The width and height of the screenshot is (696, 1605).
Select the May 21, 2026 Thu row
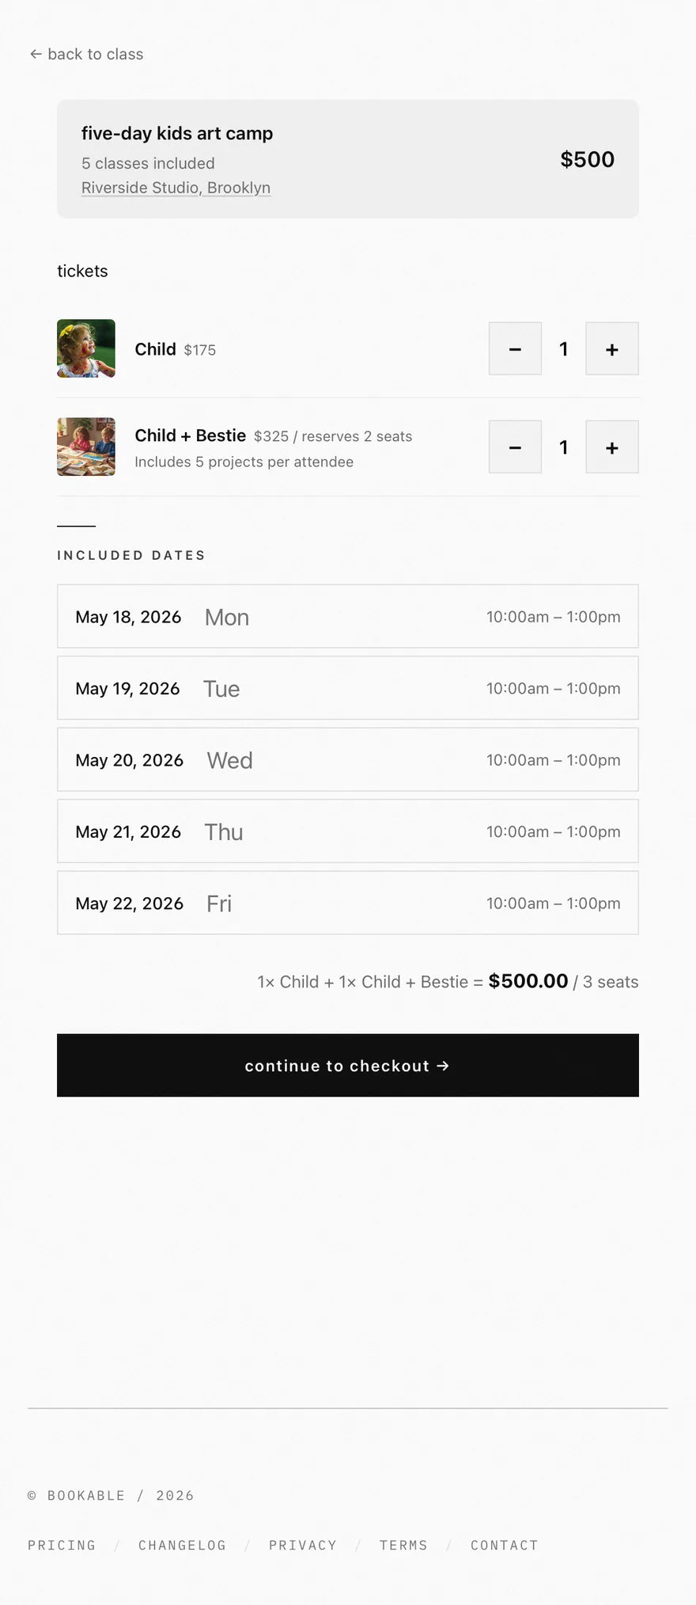pos(348,831)
